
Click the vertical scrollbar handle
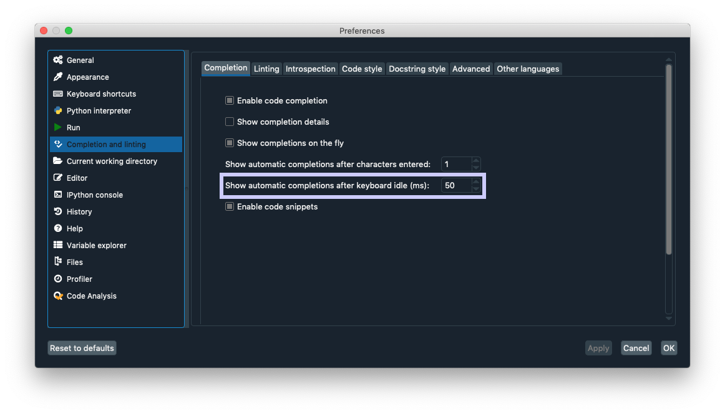tap(669, 160)
